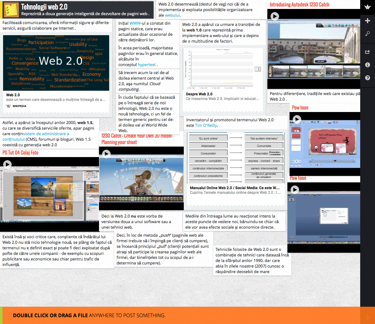
Task: Open the WWW hyperlink
Action: click(x=135, y=23)
